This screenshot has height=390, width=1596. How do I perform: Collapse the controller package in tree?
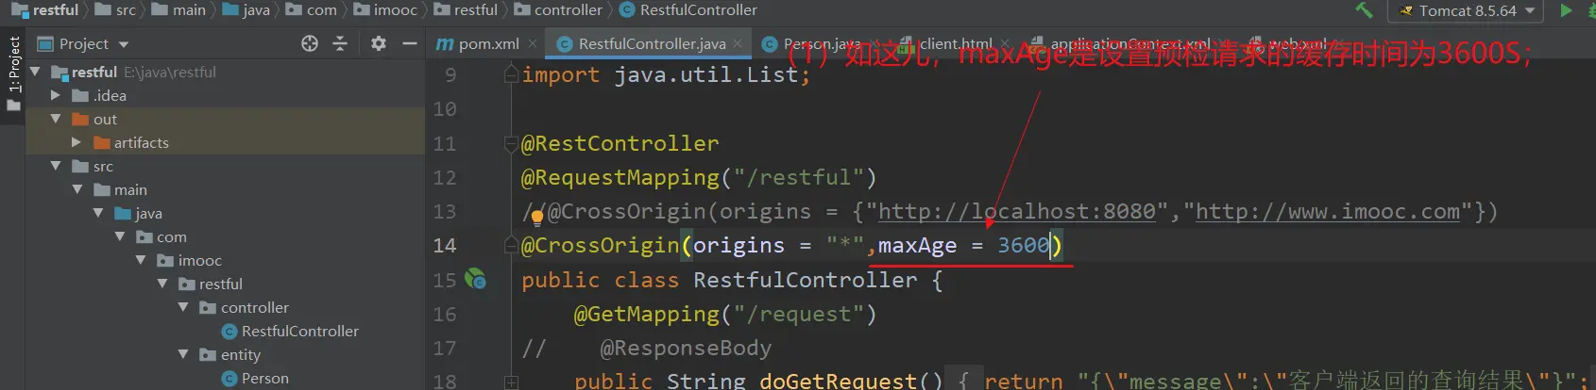click(183, 307)
